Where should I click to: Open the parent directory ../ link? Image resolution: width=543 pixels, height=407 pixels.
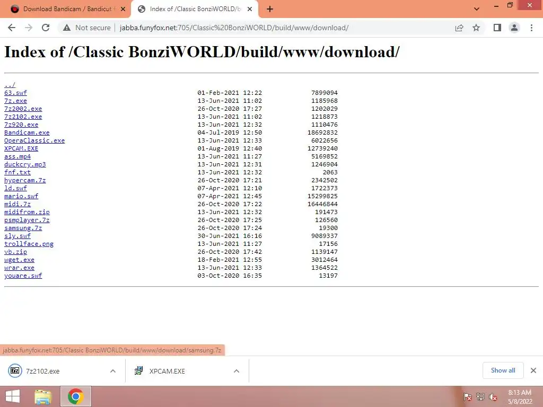pyautogui.click(x=10, y=85)
